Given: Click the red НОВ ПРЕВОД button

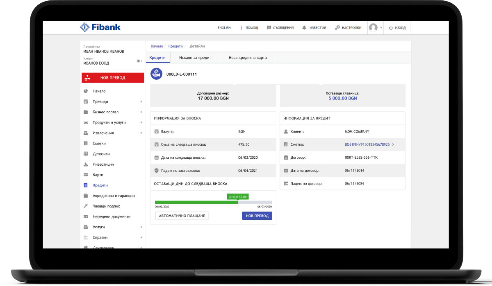Looking at the screenshot, I should [113, 78].
